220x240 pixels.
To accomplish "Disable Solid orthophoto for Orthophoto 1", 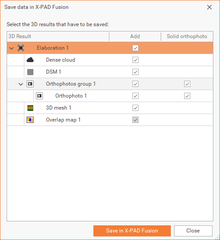I will click(x=187, y=96).
